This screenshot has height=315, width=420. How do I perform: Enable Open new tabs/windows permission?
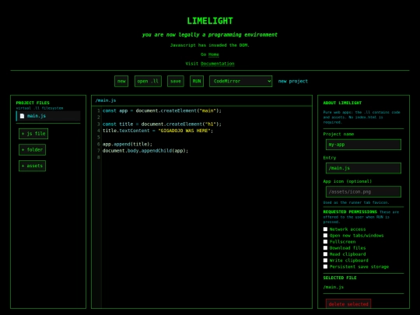pos(325,236)
